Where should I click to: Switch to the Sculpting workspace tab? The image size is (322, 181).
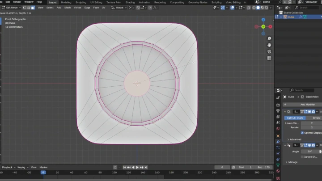tap(80, 2)
